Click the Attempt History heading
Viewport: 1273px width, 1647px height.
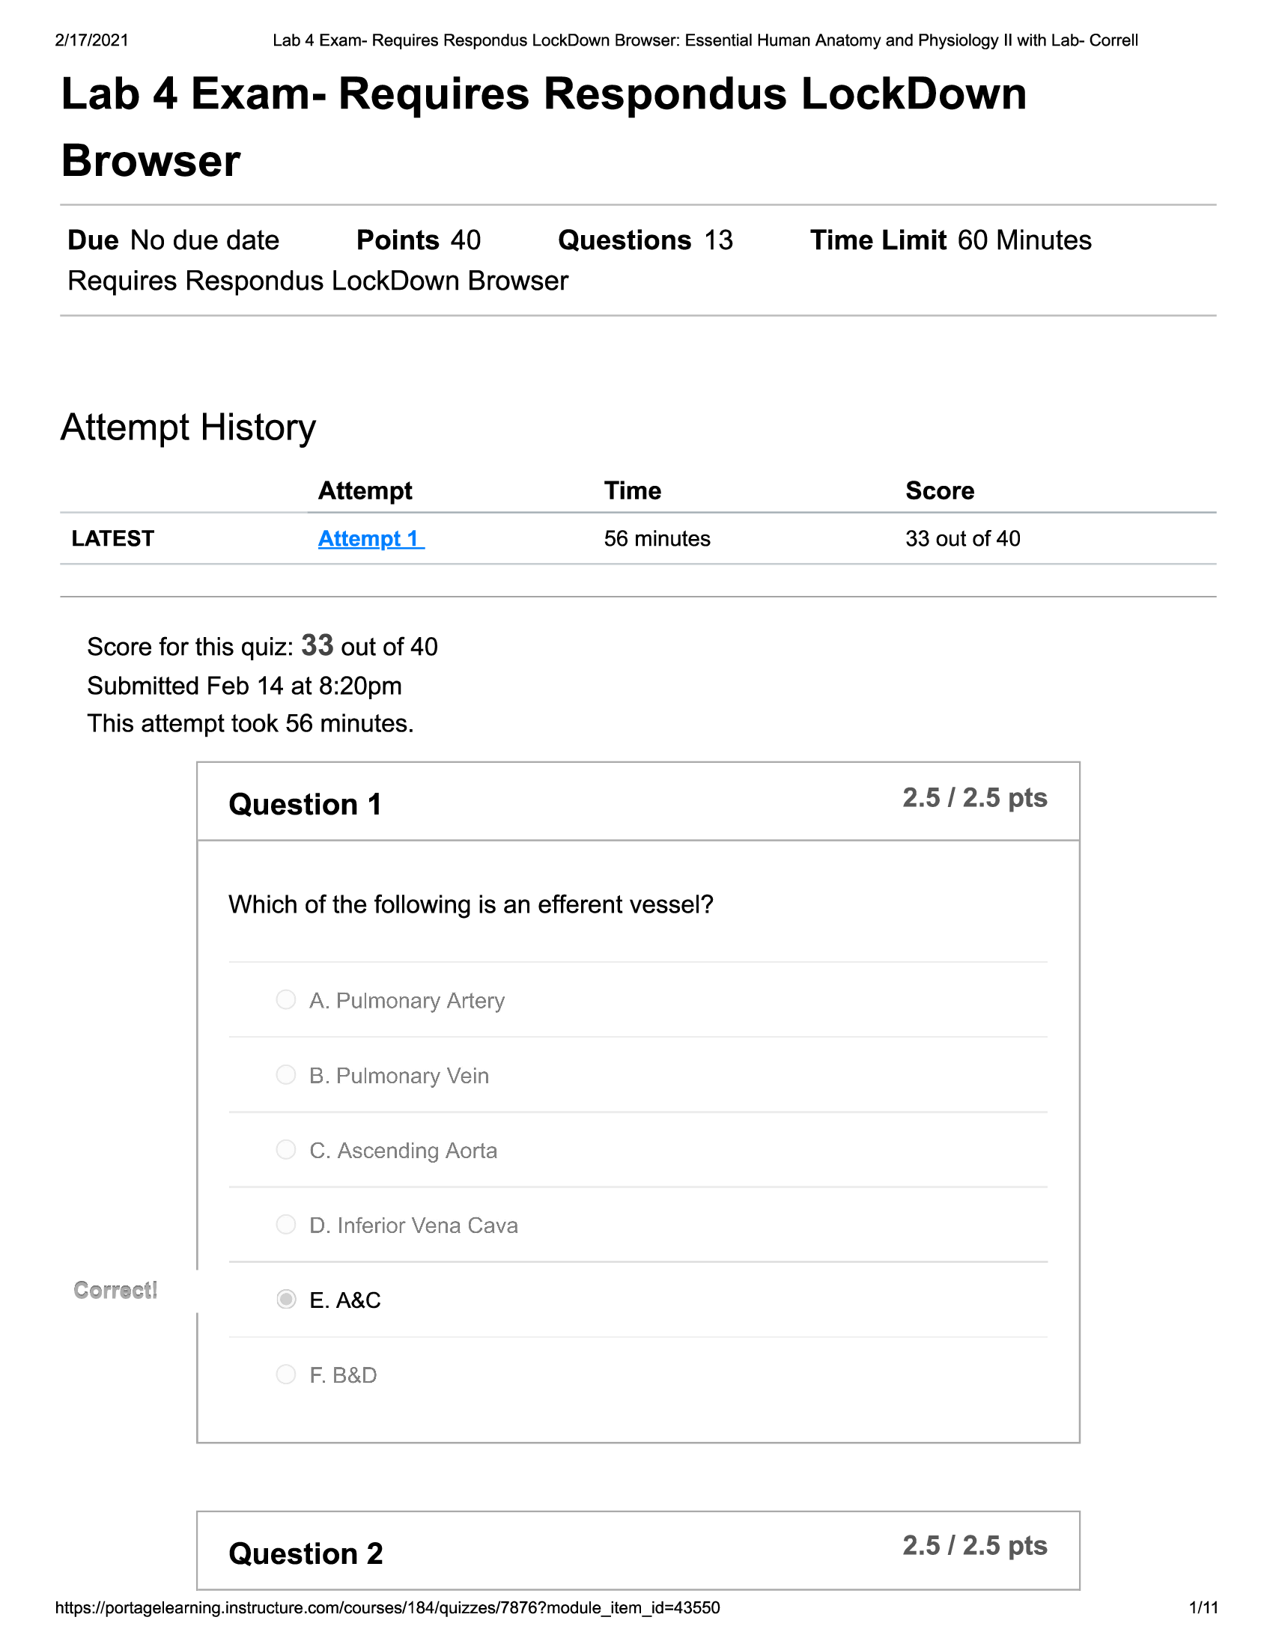pos(188,427)
